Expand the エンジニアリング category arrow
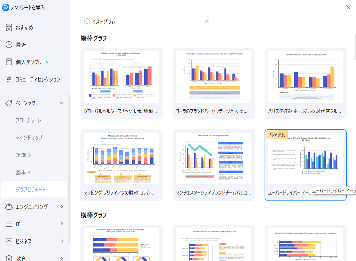The image size is (356, 261). [62, 207]
